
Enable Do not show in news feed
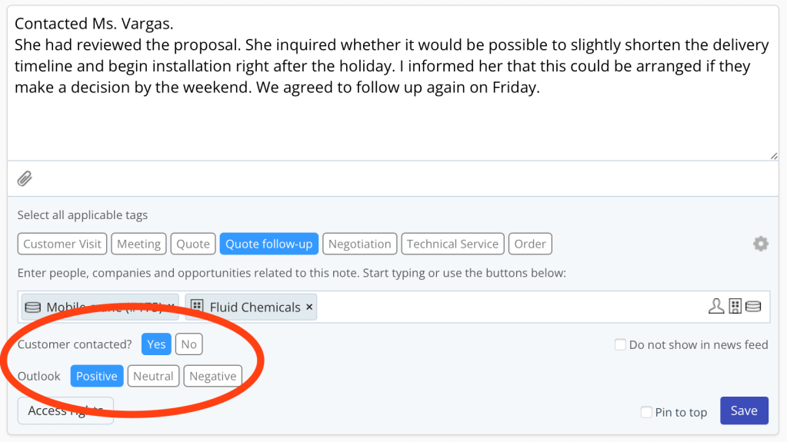[x=620, y=345]
